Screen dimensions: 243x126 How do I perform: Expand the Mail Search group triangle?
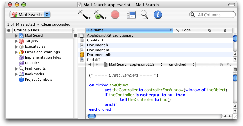17,36
